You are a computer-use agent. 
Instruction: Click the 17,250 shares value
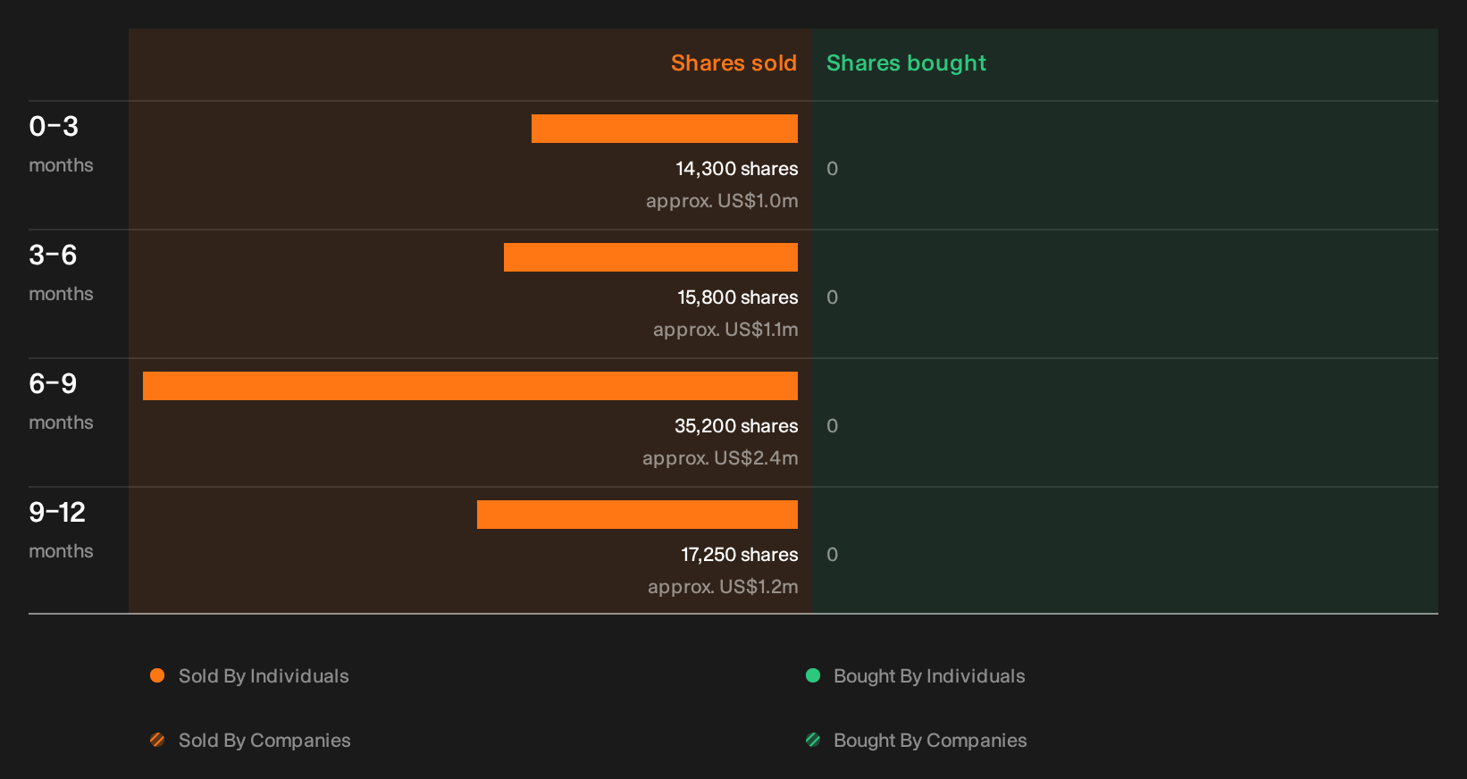point(740,555)
